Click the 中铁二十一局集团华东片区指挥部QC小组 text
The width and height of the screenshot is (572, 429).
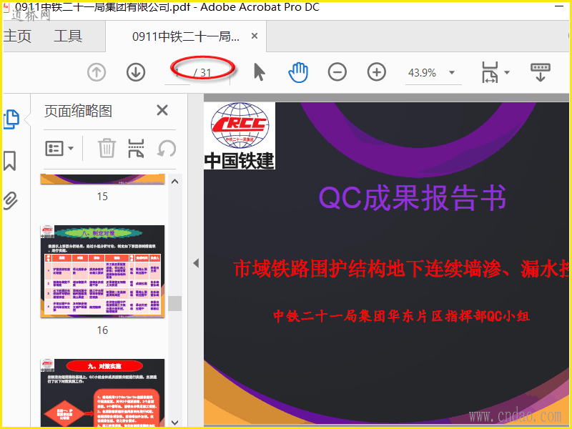pyautogui.click(x=402, y=316)
